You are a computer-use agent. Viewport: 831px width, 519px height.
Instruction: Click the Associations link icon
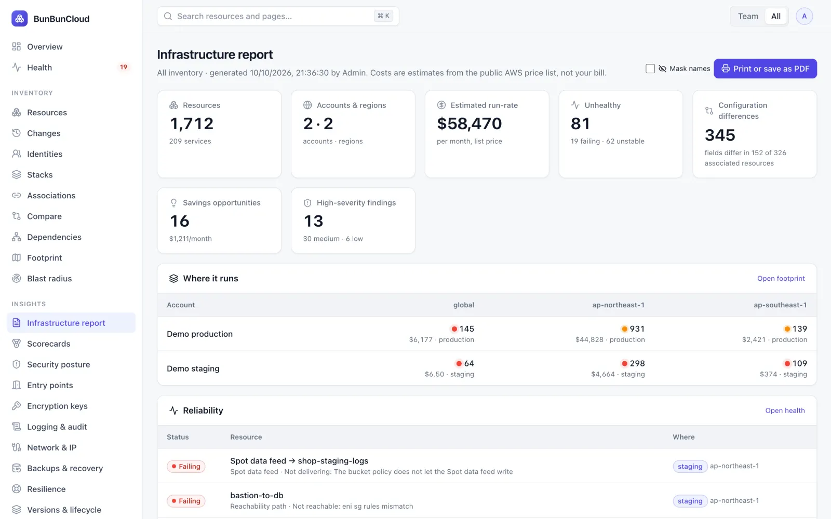[x=17, y=196]
